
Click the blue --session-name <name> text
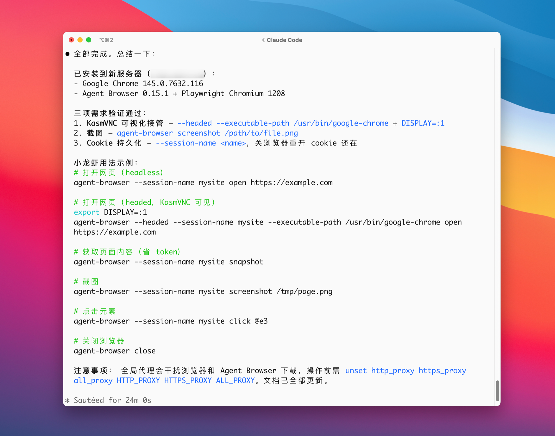(201, 143)
